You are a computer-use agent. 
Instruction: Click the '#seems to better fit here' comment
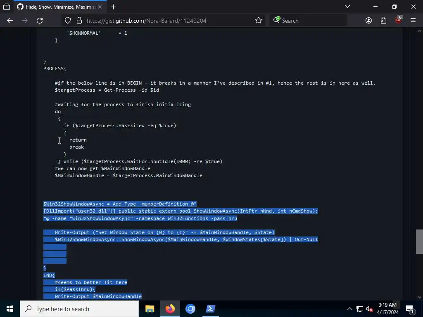tap(91, 282)
